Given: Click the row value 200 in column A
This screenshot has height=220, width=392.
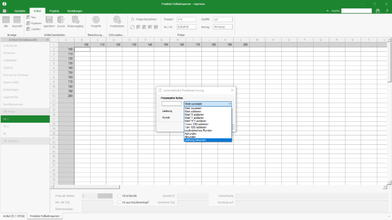Looking at the screenshot, I should click(66, 96).
